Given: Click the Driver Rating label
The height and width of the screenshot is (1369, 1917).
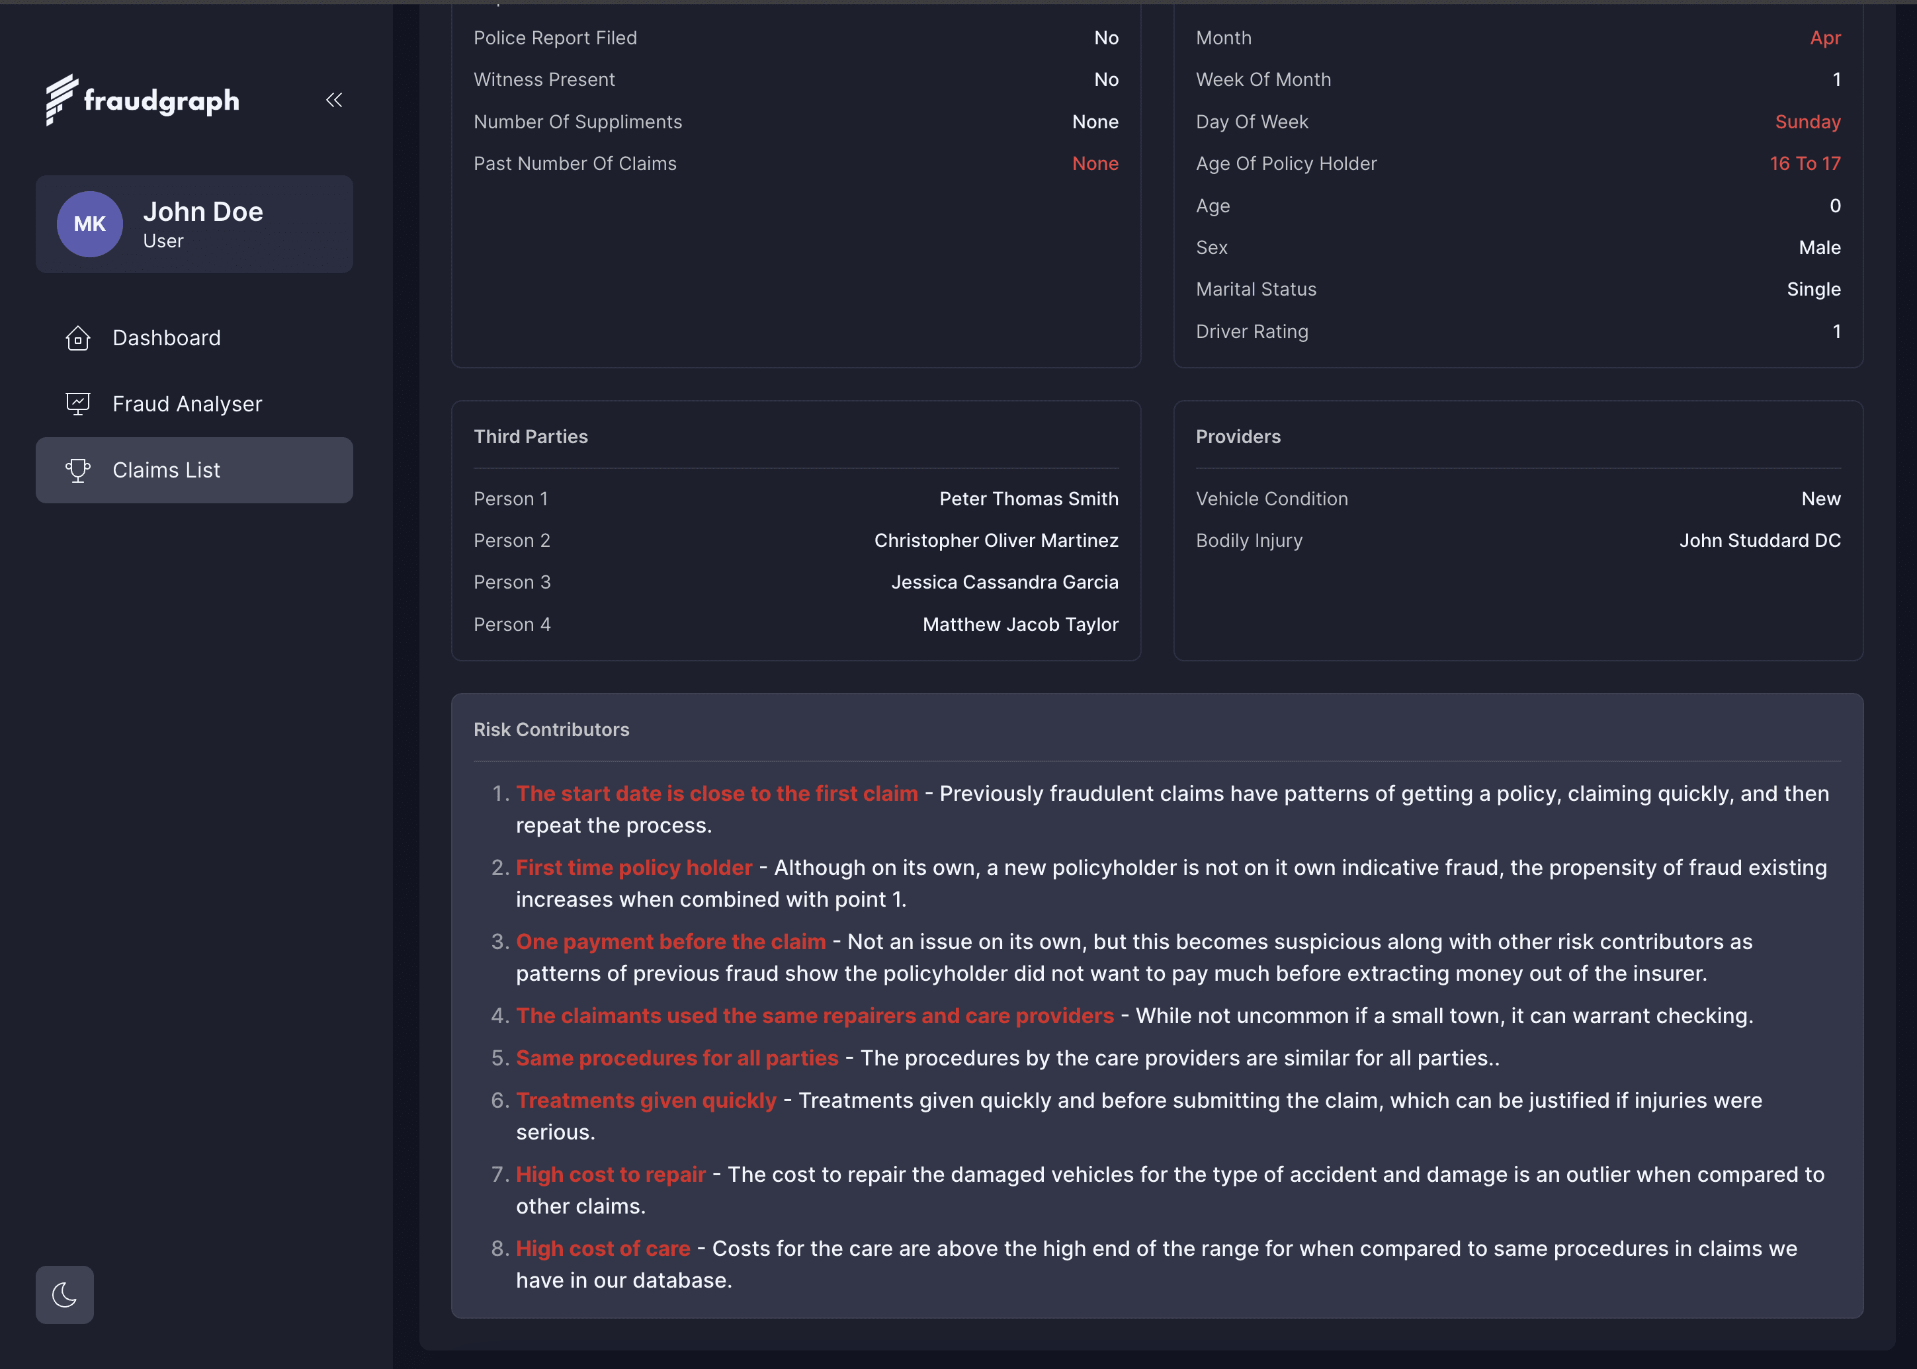Looking at the screenshot, I should click(1252, 331).
